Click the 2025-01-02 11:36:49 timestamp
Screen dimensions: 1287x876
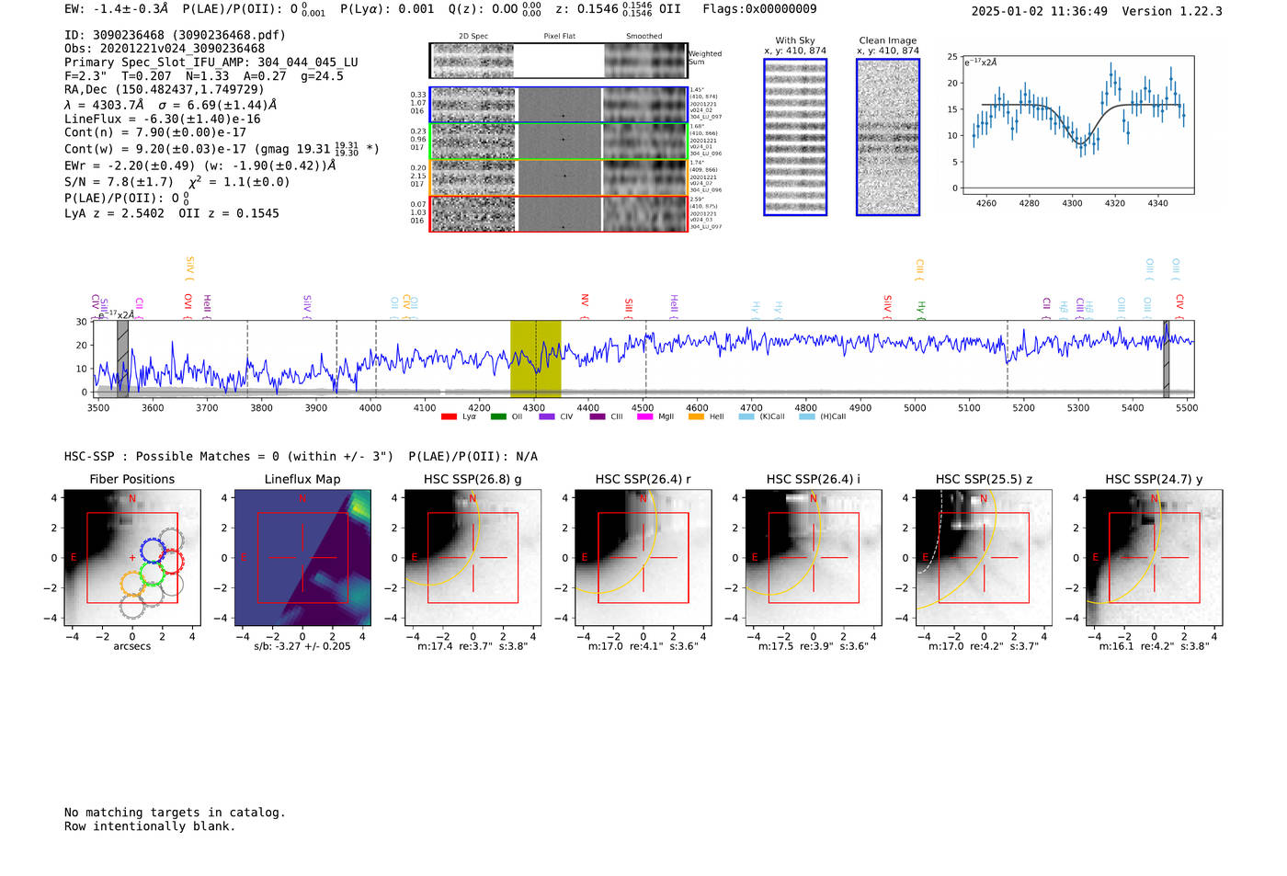(1039, 11)
